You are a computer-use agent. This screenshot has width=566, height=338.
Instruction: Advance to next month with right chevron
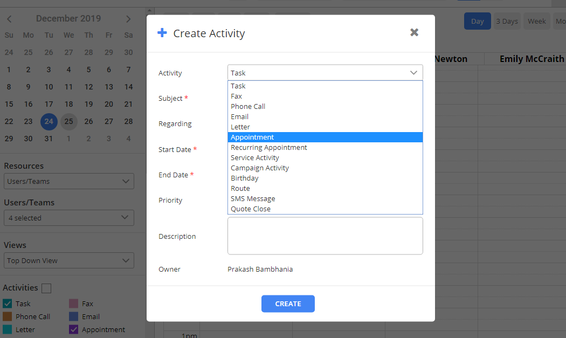click(x=128, y=18)
